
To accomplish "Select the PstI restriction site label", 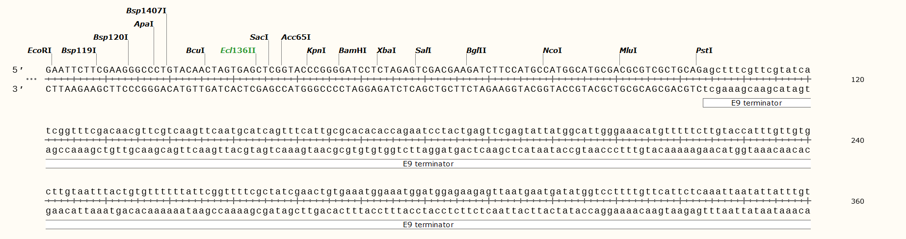I will (x=704, y=51).
